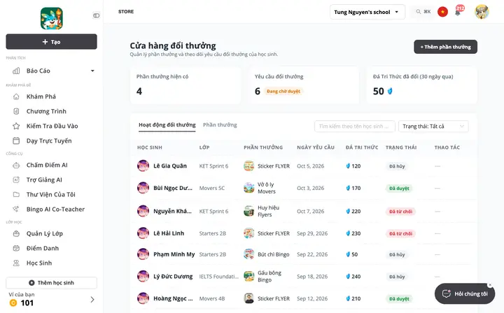
Task: Open Chấm Điểm AI robot icon
Action: [x=16, y=165]
